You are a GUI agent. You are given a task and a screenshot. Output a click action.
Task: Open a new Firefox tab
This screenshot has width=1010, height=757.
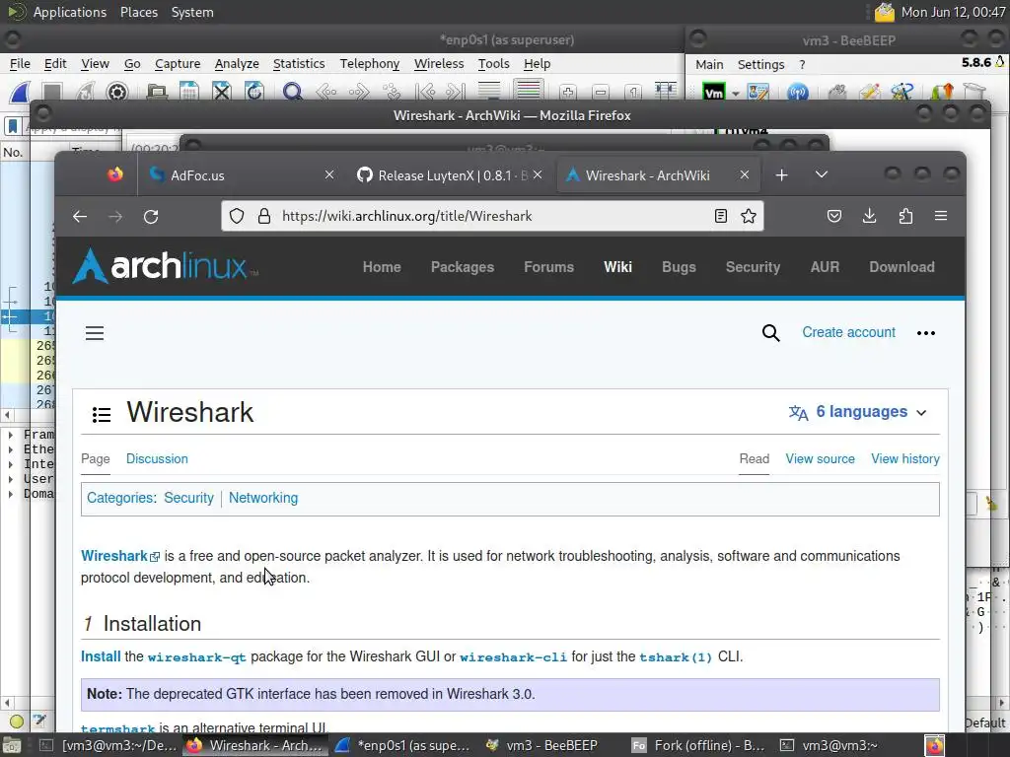(x=782, y=175)
